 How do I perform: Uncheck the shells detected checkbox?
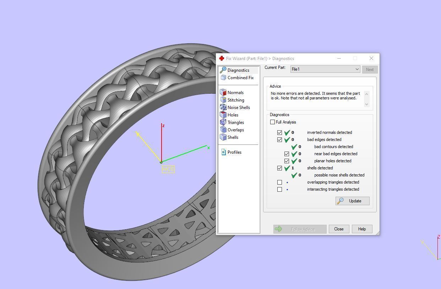coord(279,168)
